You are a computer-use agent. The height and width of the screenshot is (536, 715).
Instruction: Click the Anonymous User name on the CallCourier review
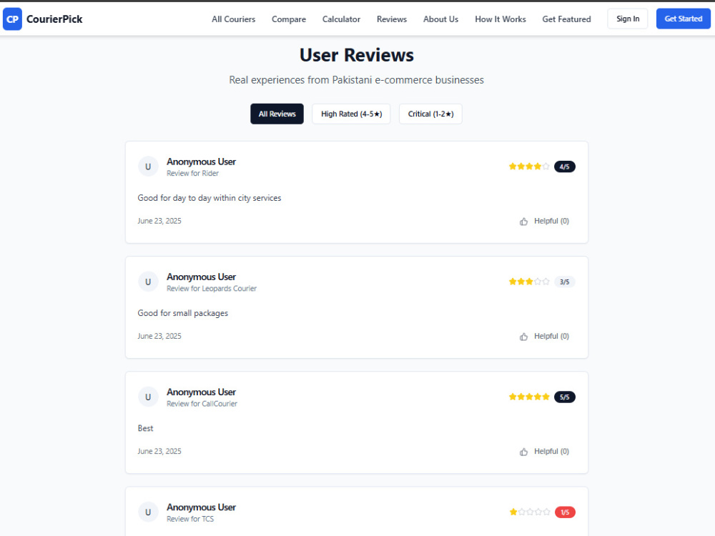tap(201, 392)
